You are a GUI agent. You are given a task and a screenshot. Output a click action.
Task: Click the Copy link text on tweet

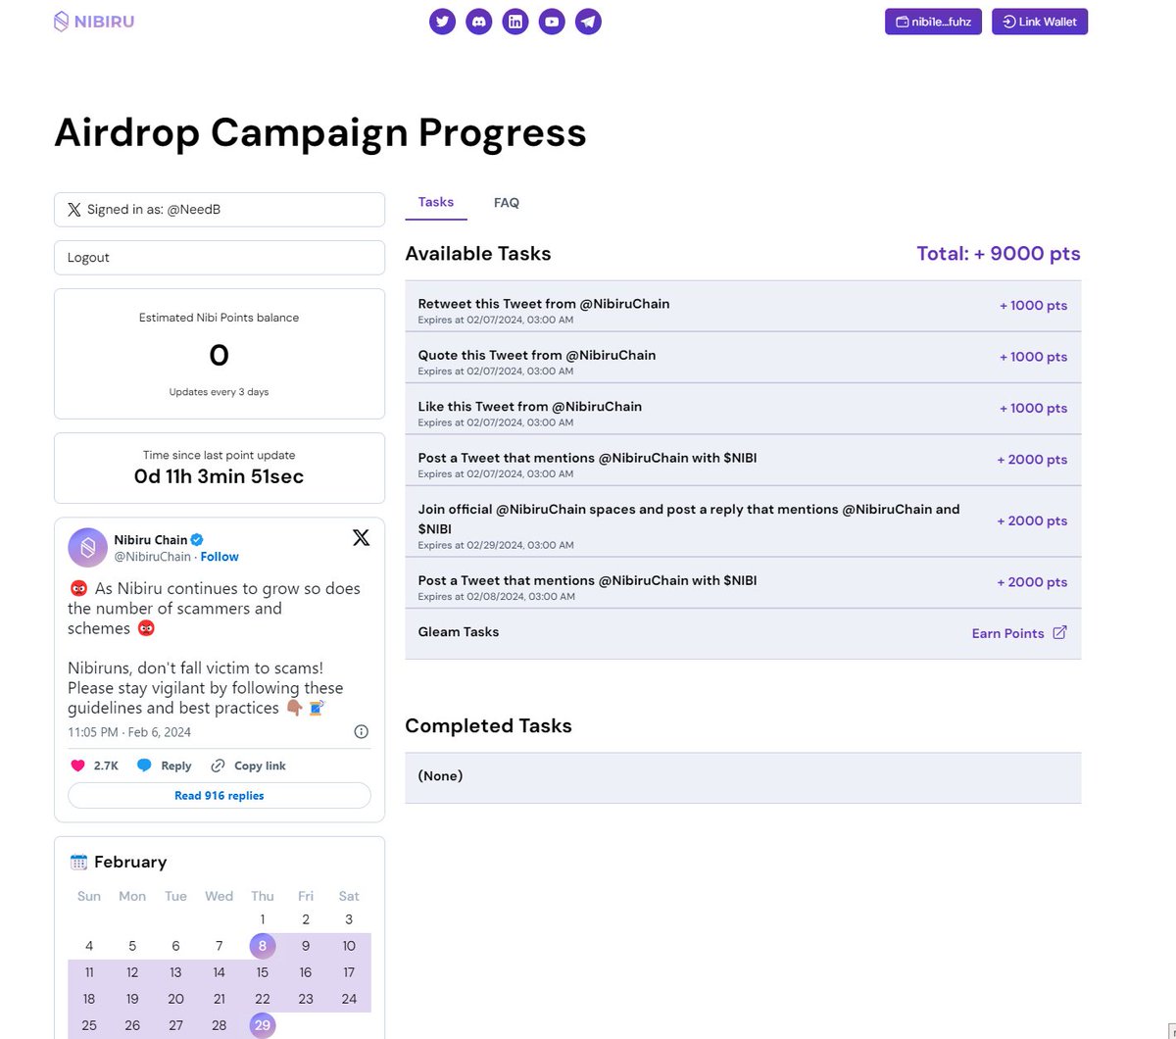pos(260,766)
